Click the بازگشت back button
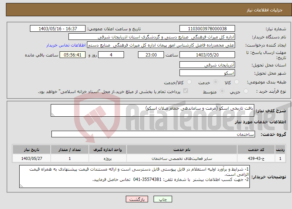The width and height of the screenshot is (292, 209). pyautogui.click(x=137, y=199)
